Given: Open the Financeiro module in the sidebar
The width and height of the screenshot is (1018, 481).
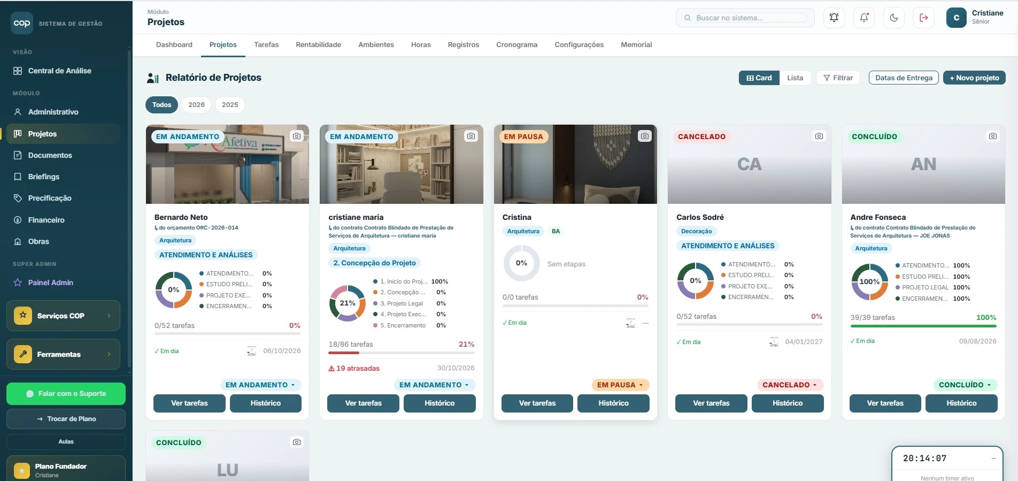Looking at the screenshot, I should click(x=46, y=220).
